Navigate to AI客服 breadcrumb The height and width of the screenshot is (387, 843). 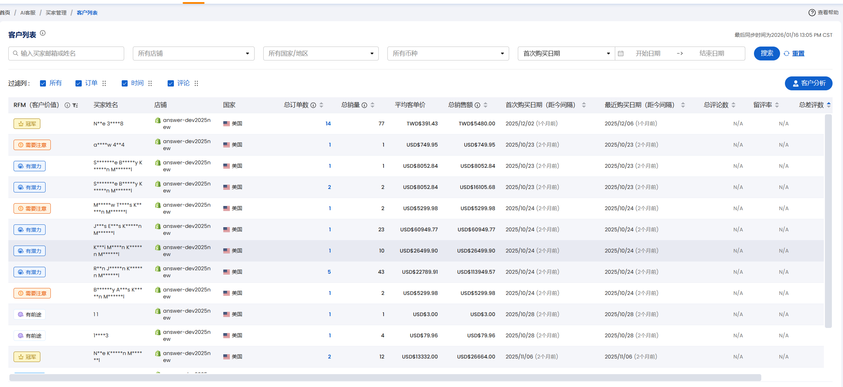(x=28, y=13)
